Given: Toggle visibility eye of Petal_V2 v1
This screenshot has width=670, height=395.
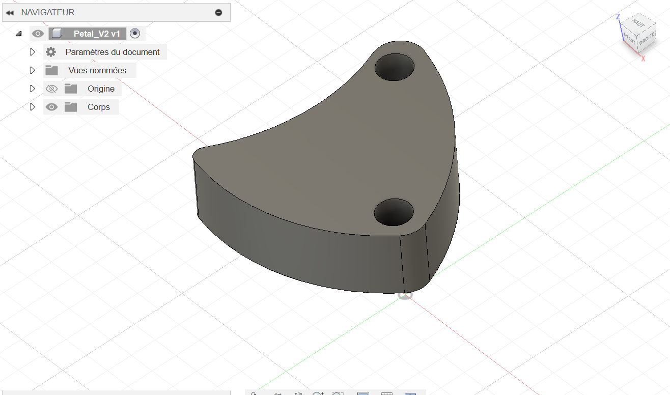Looking at the screenshot, I should 38,34.
